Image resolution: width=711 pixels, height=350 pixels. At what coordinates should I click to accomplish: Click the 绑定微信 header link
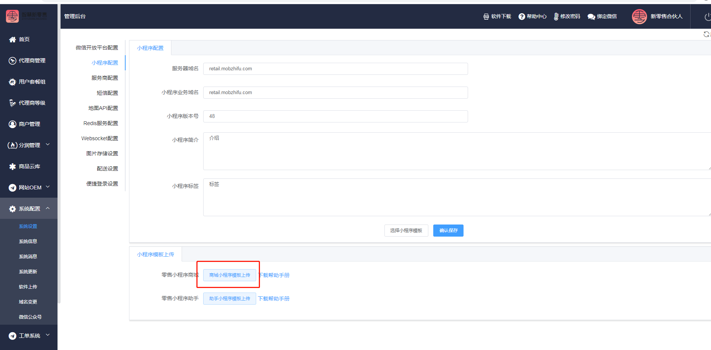[607, 17]
